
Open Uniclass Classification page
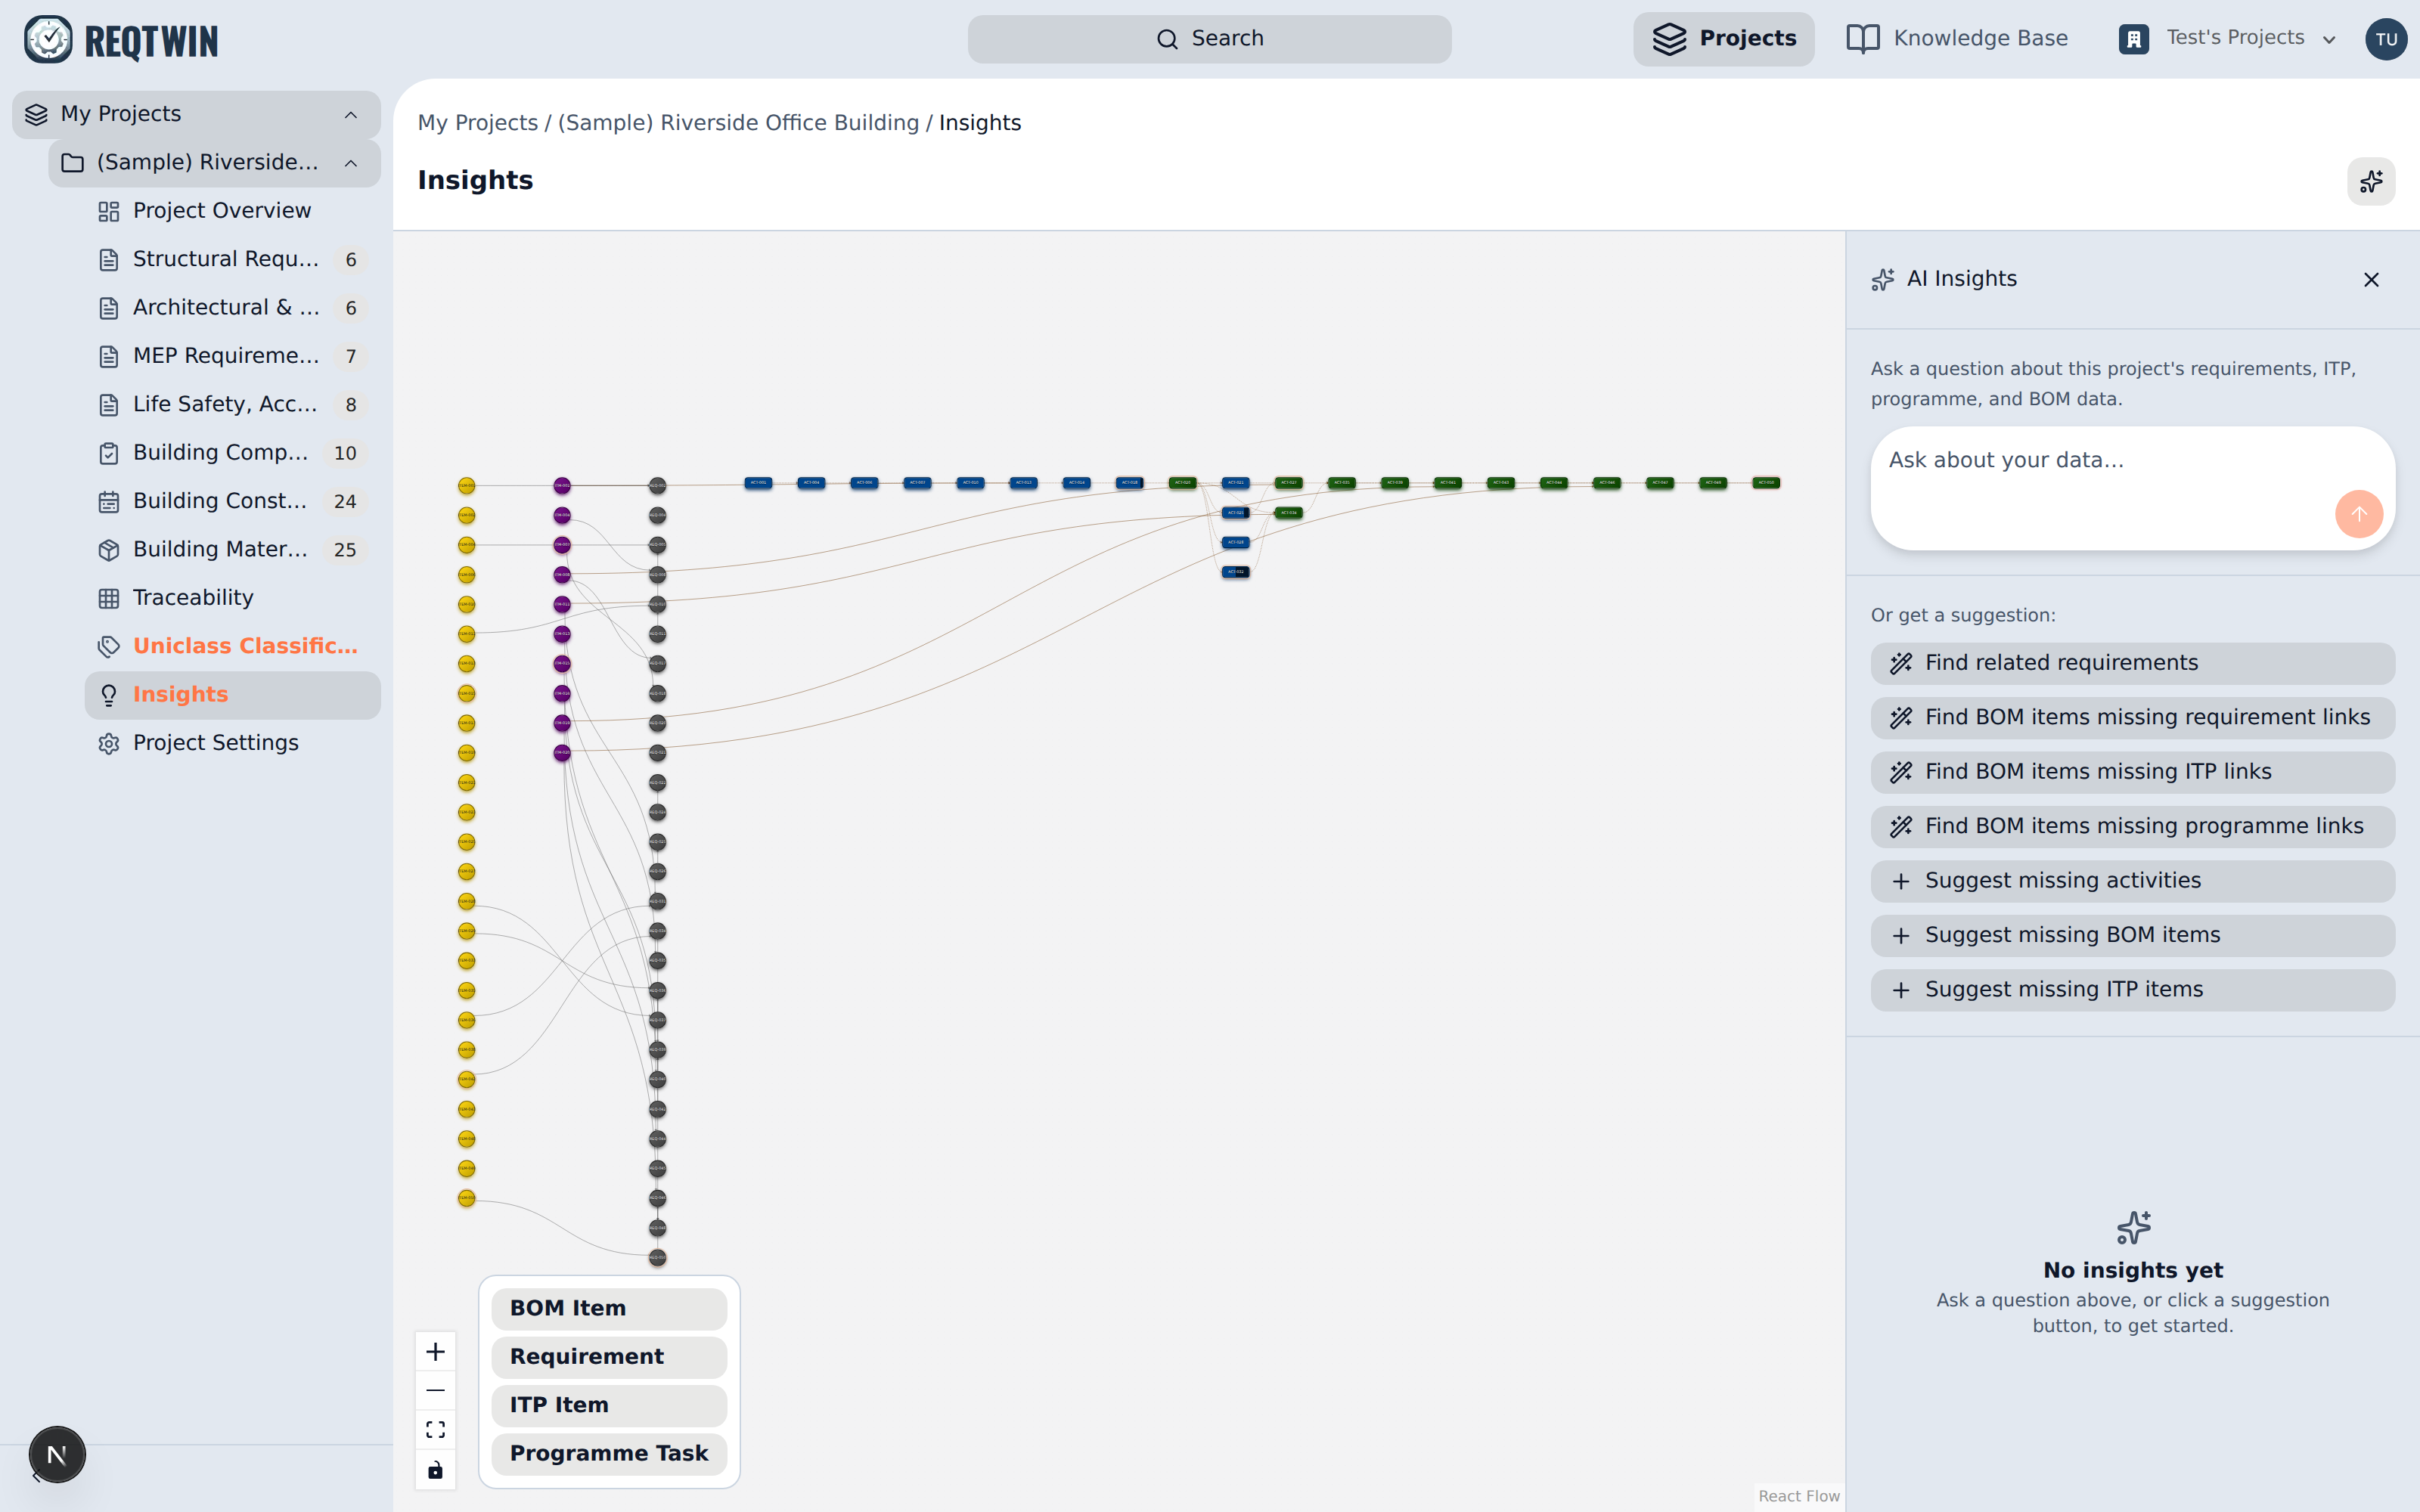[233, 646]
